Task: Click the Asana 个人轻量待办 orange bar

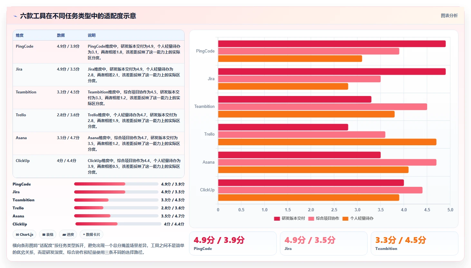Action: [x=313, y=170]
